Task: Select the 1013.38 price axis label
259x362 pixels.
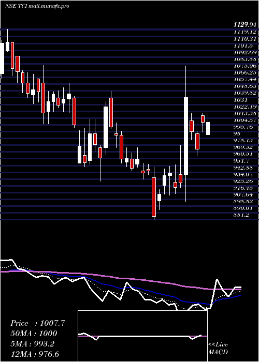Action: point(246,113)
